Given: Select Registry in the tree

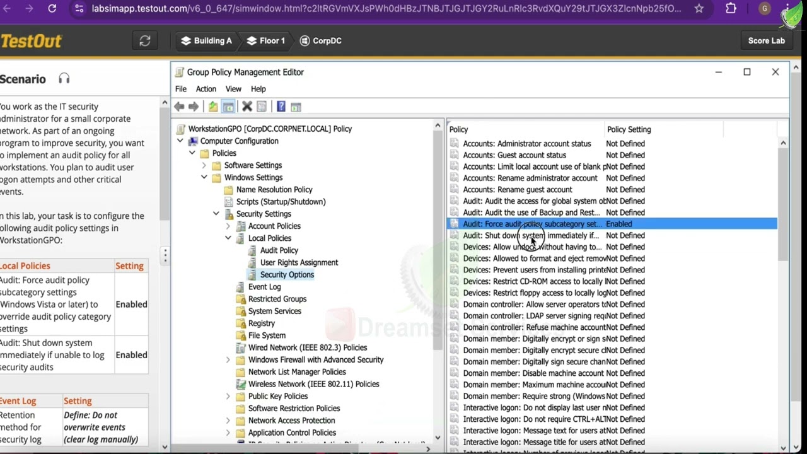Looking at the screenshot, I should (x=261, y=323).
